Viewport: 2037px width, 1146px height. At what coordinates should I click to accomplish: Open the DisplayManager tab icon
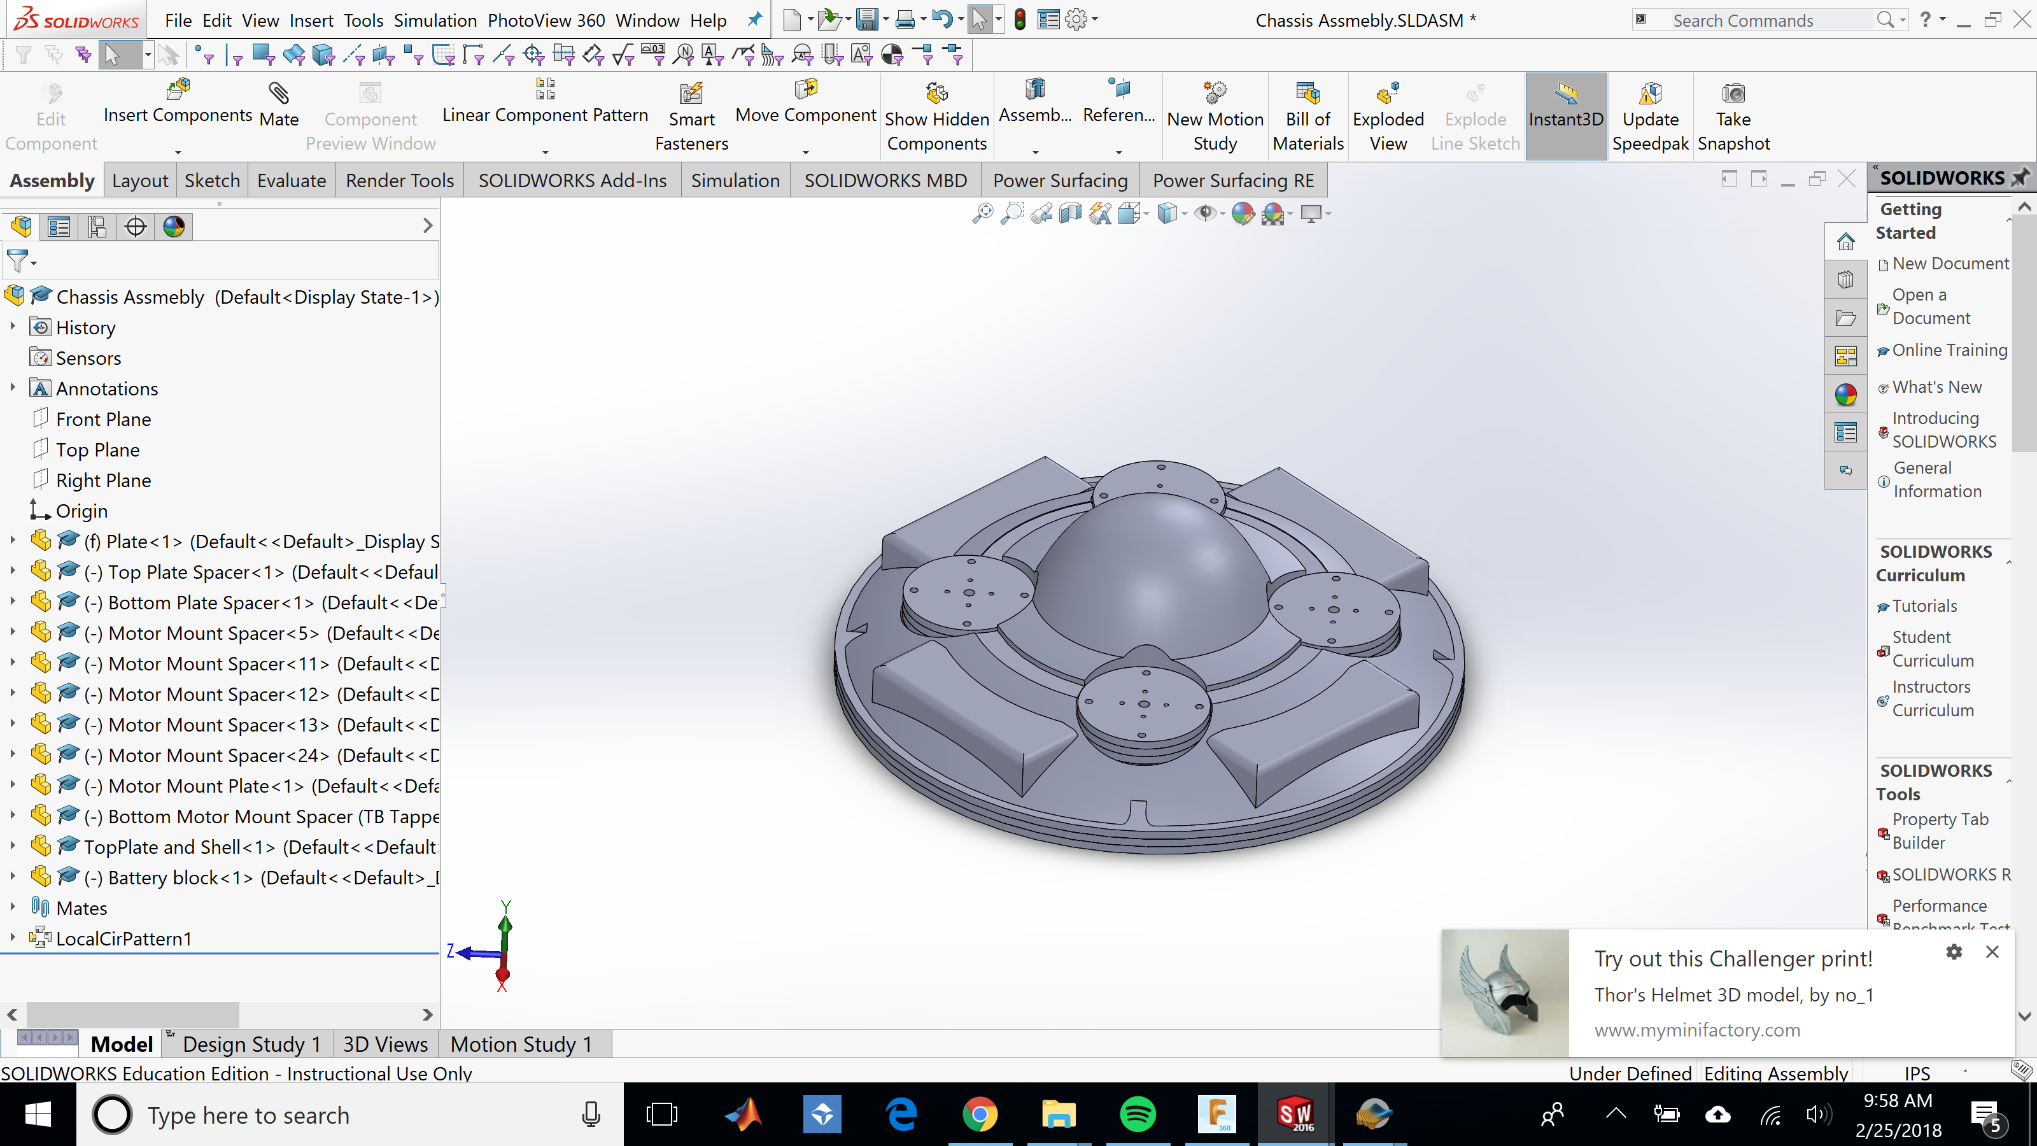coord(174,227)
